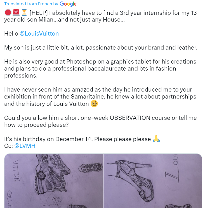This screenshot has height=208, width=205.
Task: Click the handwritten "VITTON" text in sketch
Action: [17, 171]
